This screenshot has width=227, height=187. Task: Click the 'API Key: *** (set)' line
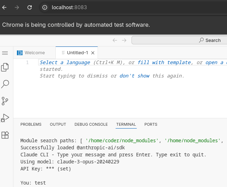point(45,169)
